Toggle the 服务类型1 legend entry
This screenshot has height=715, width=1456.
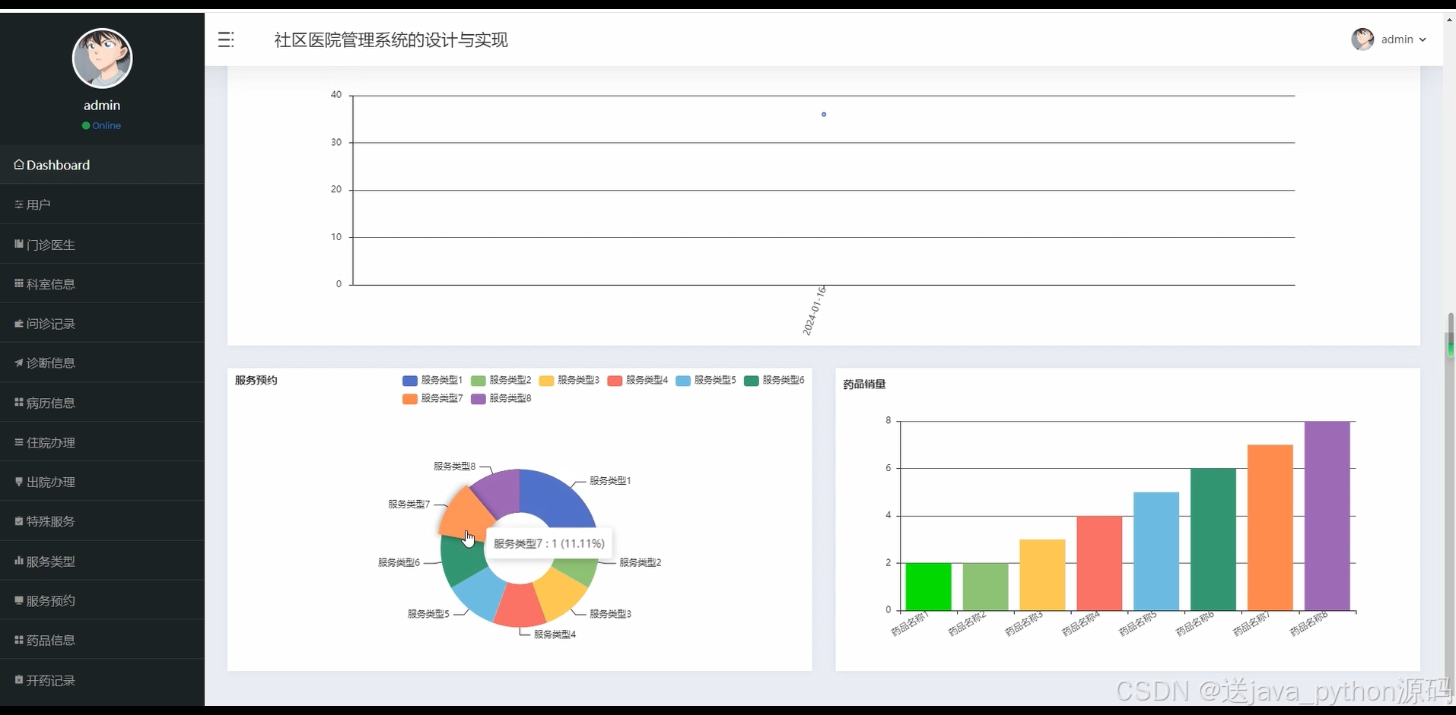(x=432, y=380)
